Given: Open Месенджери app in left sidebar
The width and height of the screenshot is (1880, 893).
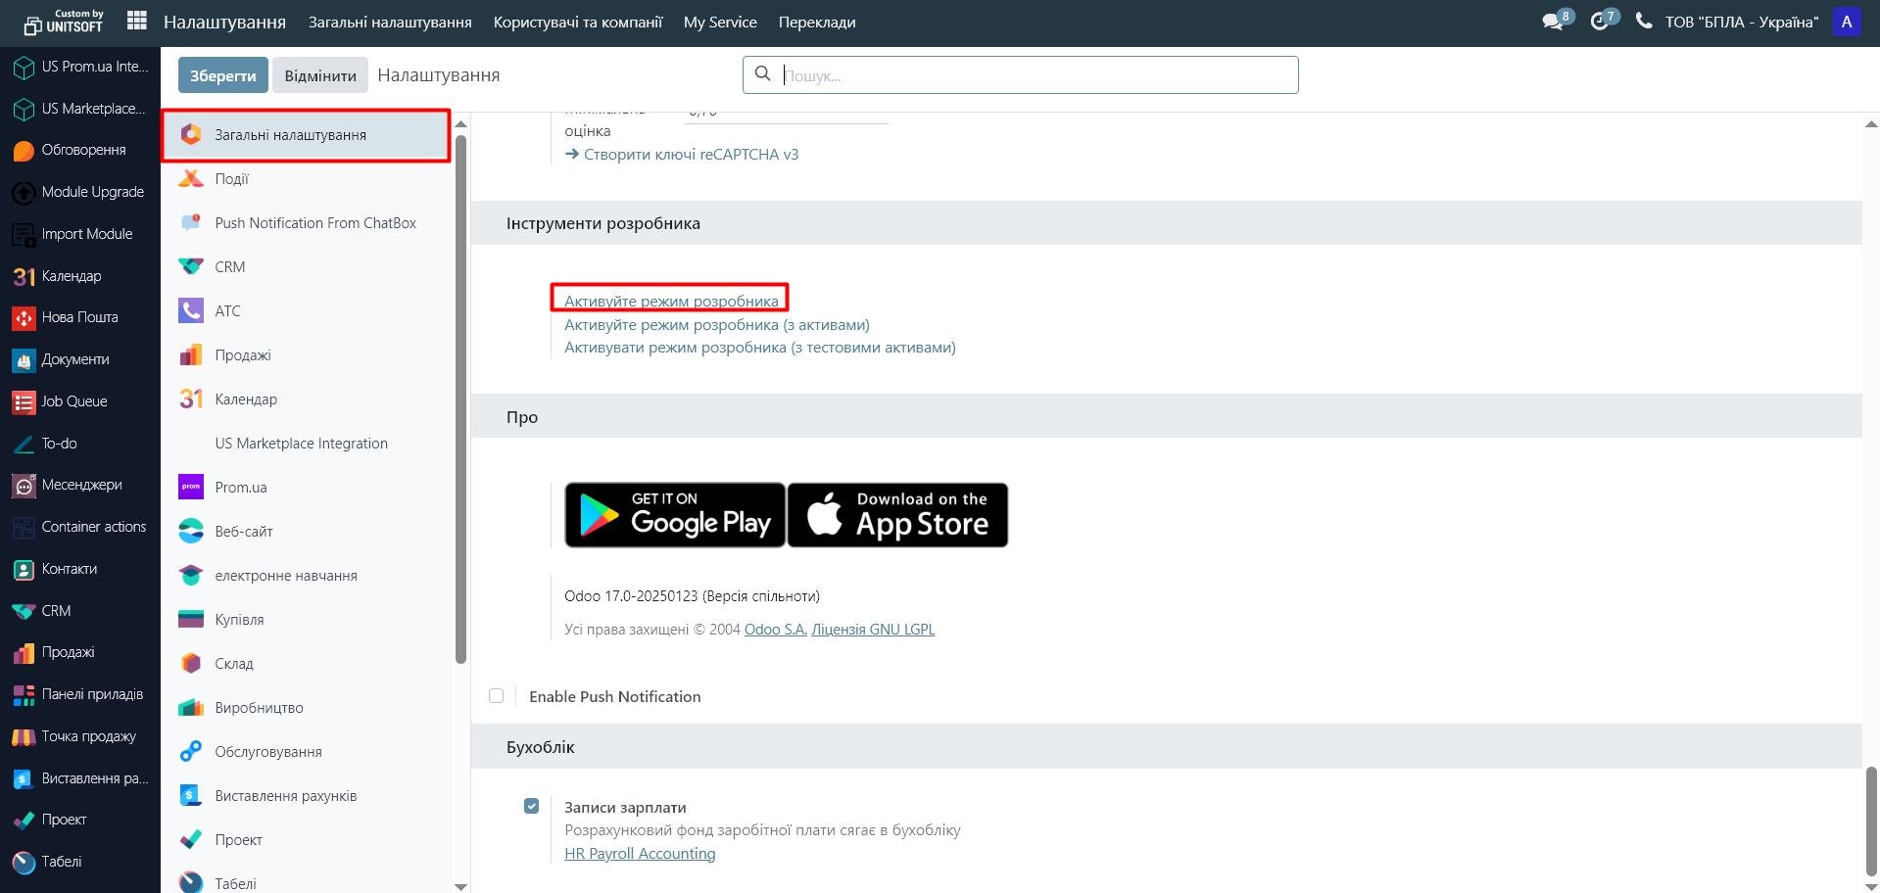Looking at the screenshot, I should pos(81,485).
